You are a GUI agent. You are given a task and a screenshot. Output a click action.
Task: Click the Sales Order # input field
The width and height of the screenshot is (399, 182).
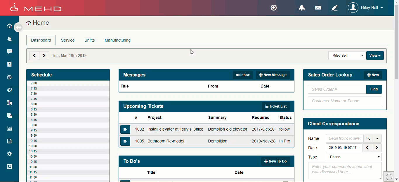[x=337, y=89]
